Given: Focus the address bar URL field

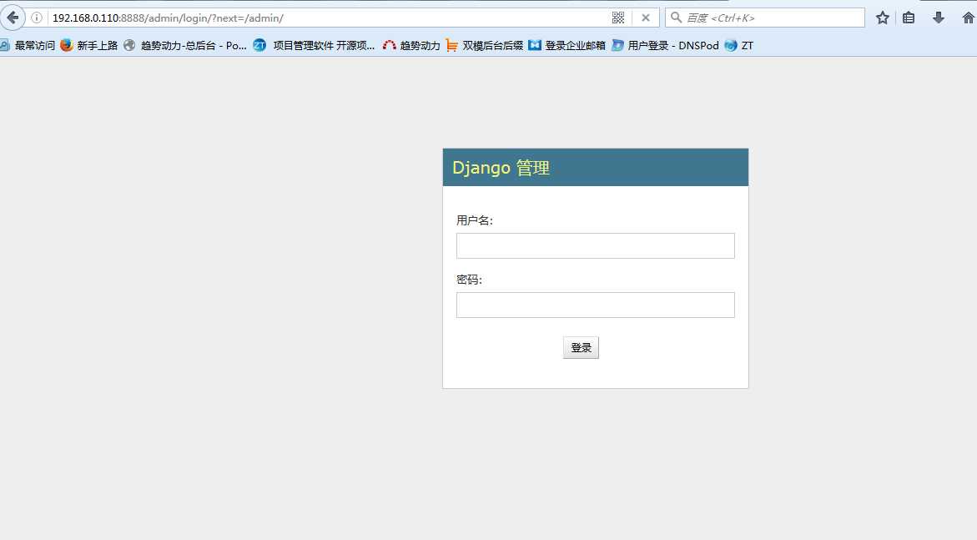Looking at the screenshot, I should coord(327,18).
